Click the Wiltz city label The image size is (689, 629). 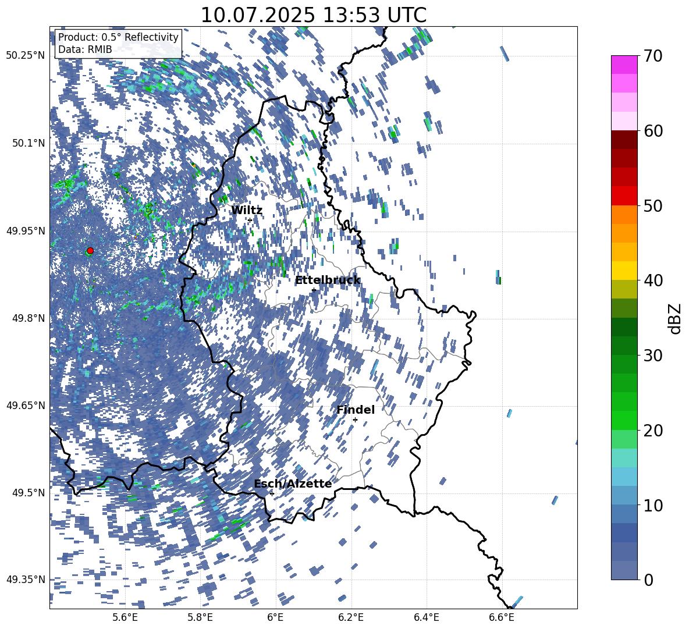pyautogui.click(x=247, y=211)
